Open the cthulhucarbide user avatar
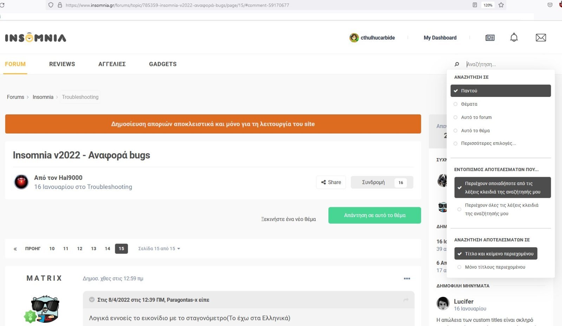The image size is (562, 326). (354, 38)
